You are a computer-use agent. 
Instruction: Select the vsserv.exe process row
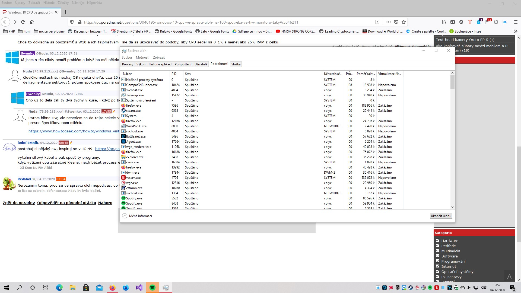click(133, 178)
